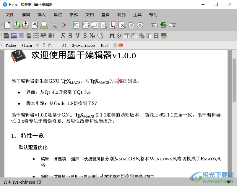Click the shadowed dashed-rectangle paste icon
Screen dimensions: 237x186
[95, 25]
